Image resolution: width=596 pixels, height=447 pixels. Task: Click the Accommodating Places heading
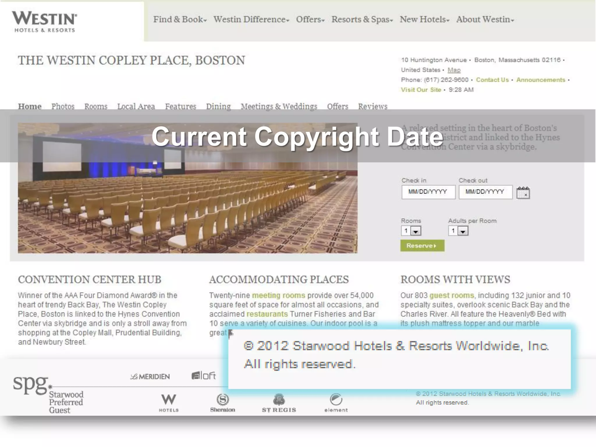(279, 280)
